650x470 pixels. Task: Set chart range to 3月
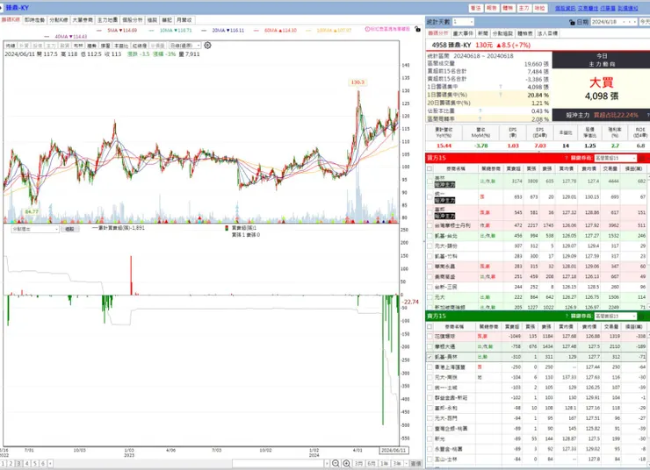tap(358, 463)
